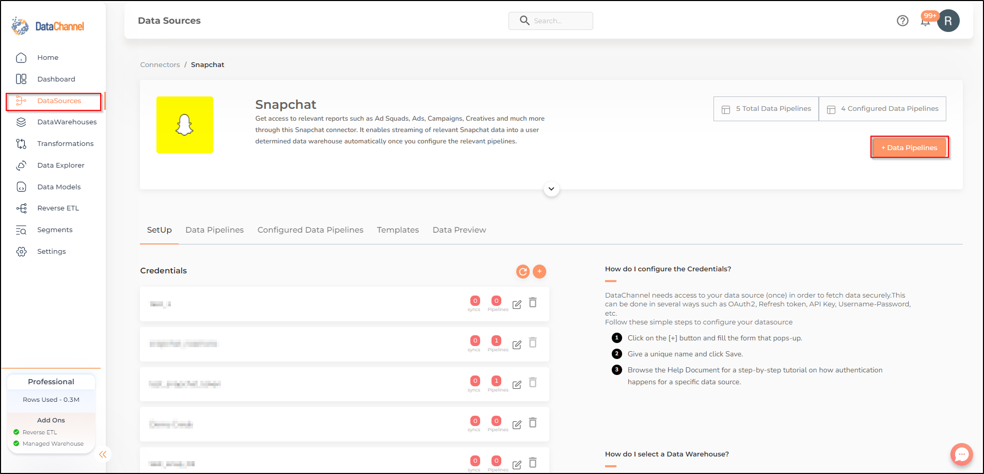Expand the Snapchat connector description chevron
The image size is (984, 474).
551,189
